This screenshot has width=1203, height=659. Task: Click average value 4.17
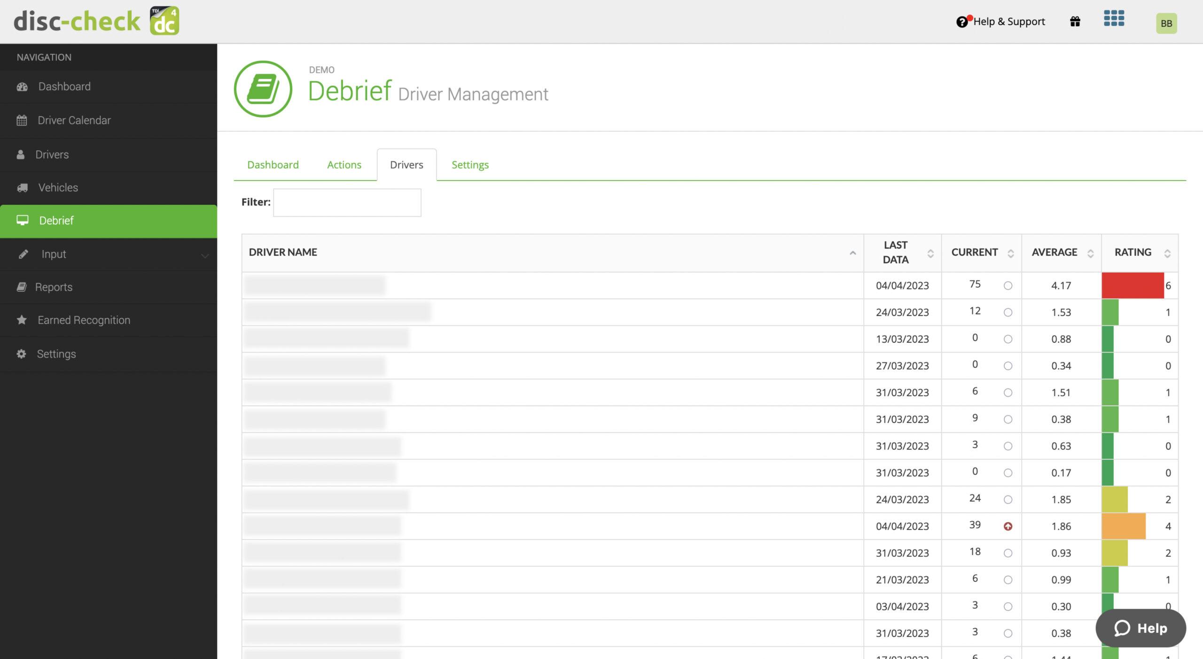1061,286
